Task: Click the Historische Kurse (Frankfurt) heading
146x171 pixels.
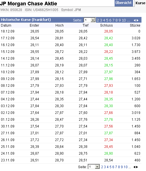Action: [26, 20]
